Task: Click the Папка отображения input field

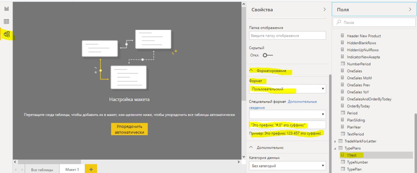Action: (x=287, y=36)
